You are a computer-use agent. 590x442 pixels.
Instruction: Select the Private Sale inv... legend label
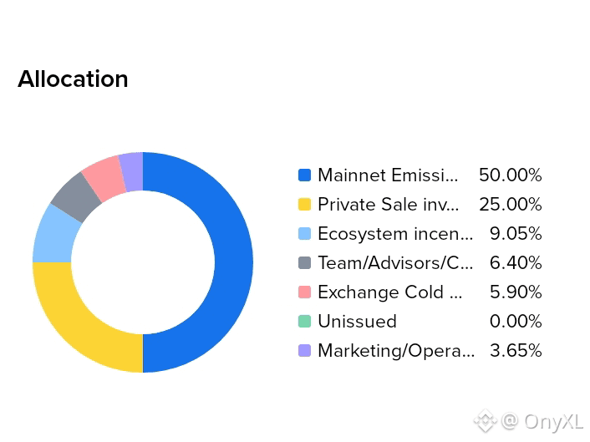click(389, 205)
